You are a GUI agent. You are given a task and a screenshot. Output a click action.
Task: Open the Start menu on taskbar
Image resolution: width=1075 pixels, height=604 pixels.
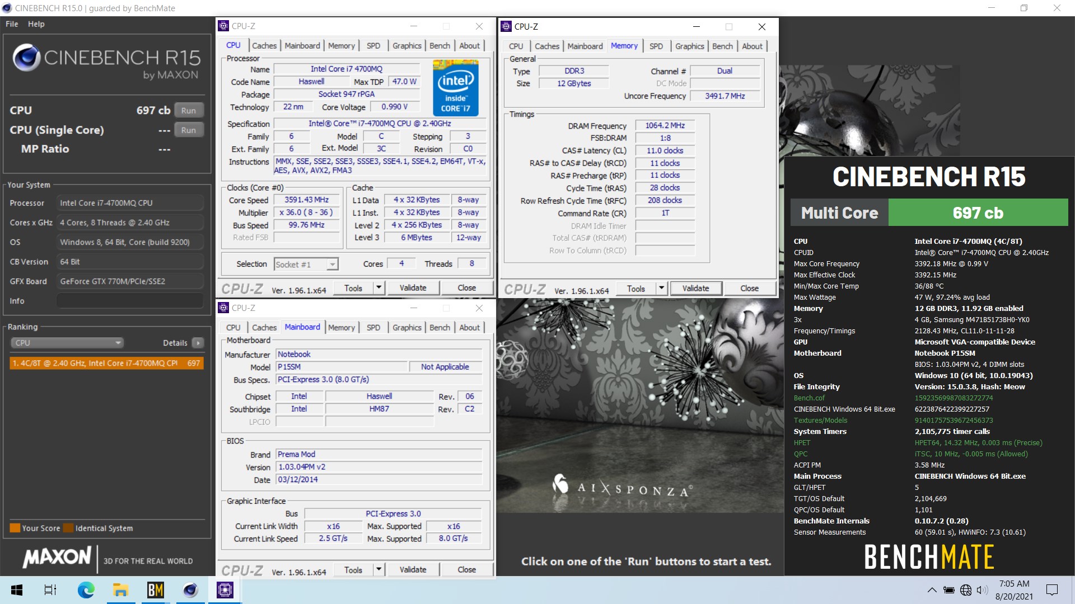(17, 590)
